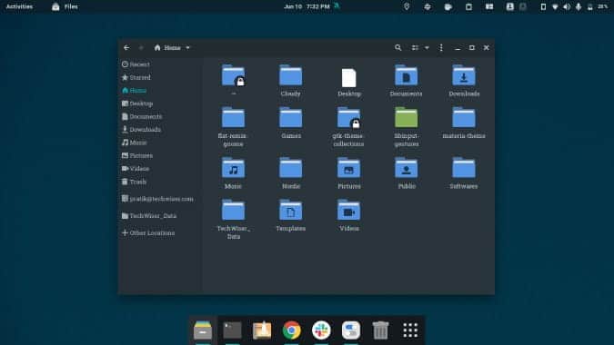Viewport: 614px width, 345px height.
Task: Select the Templates folder icon
Action: pyautogui.click(x=290, y=211)
